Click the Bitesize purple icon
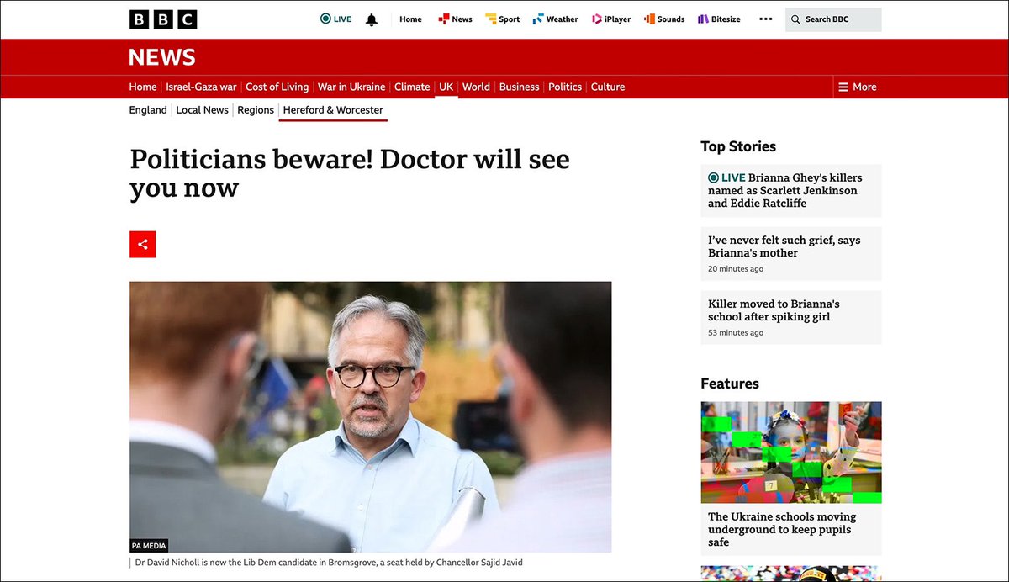This screenshot has height=582, width=1009. point(704,19)
